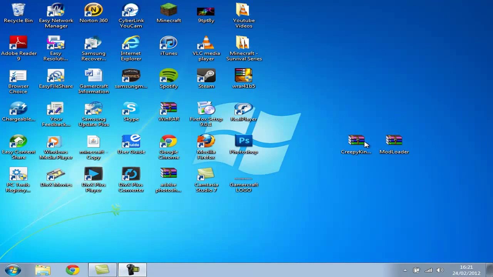This screenshot has width=493, height=277.
Task: Click the camcorder recorder taskbar button
Action: 132,270
